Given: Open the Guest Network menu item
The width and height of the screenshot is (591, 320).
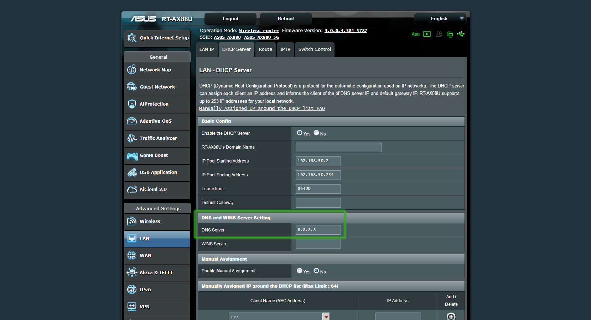Looking at the screenshot, I should coord(157,87).
